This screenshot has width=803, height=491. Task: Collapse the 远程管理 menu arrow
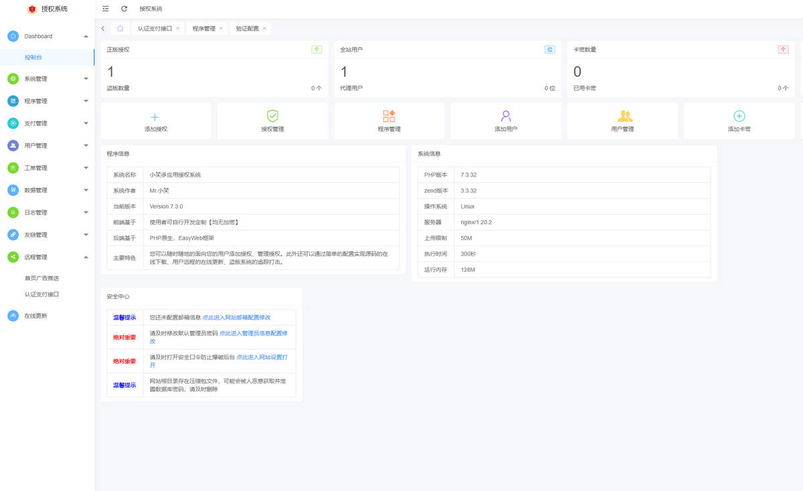coord(86,257)
